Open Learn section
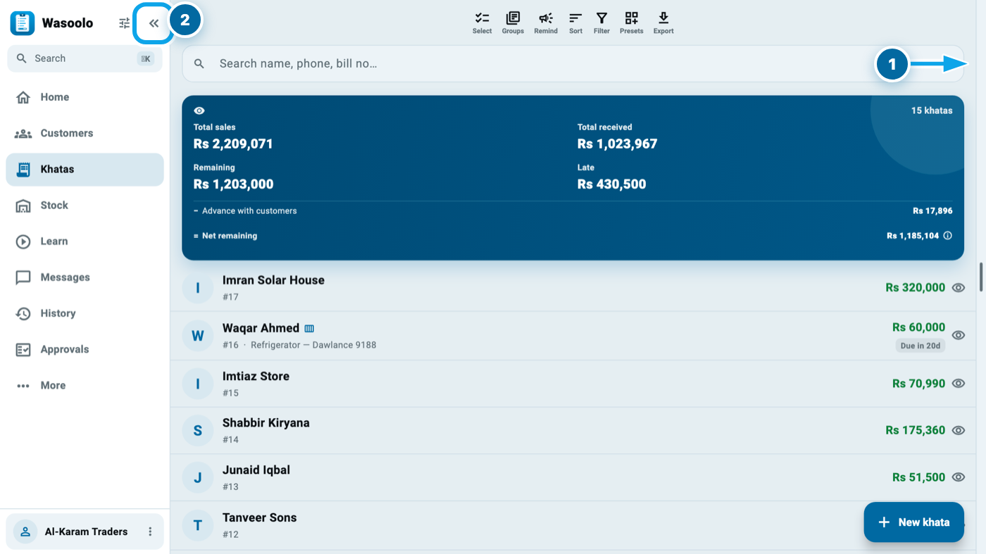The width and height of the screenshot is (986, 554). click(x=85, y=241)
